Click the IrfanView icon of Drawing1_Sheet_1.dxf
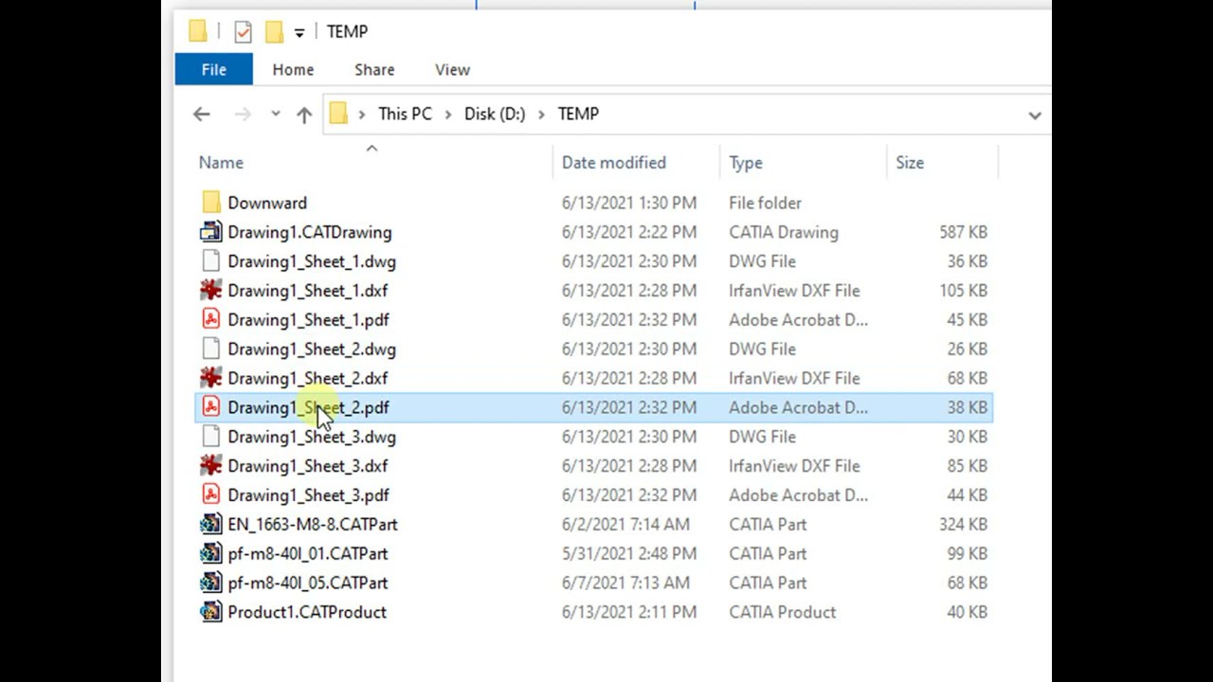Image resolution: width=1213 pixels, height=682 pixels. click(211, 290)
